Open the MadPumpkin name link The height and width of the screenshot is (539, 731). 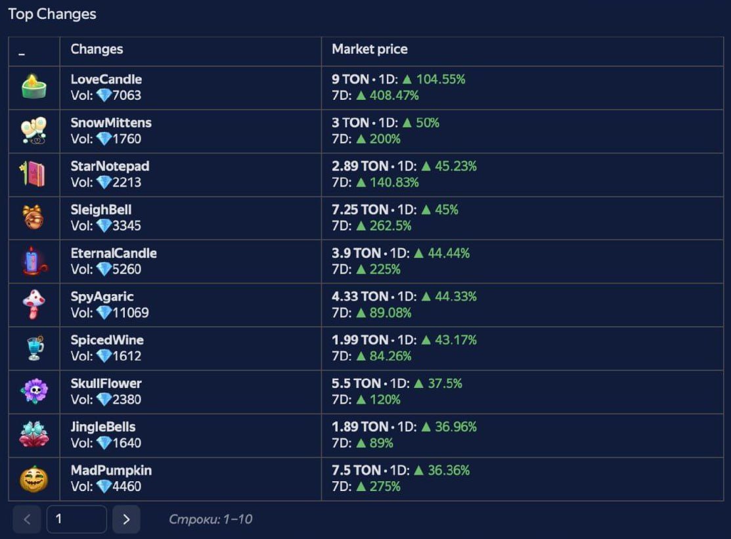111,471
